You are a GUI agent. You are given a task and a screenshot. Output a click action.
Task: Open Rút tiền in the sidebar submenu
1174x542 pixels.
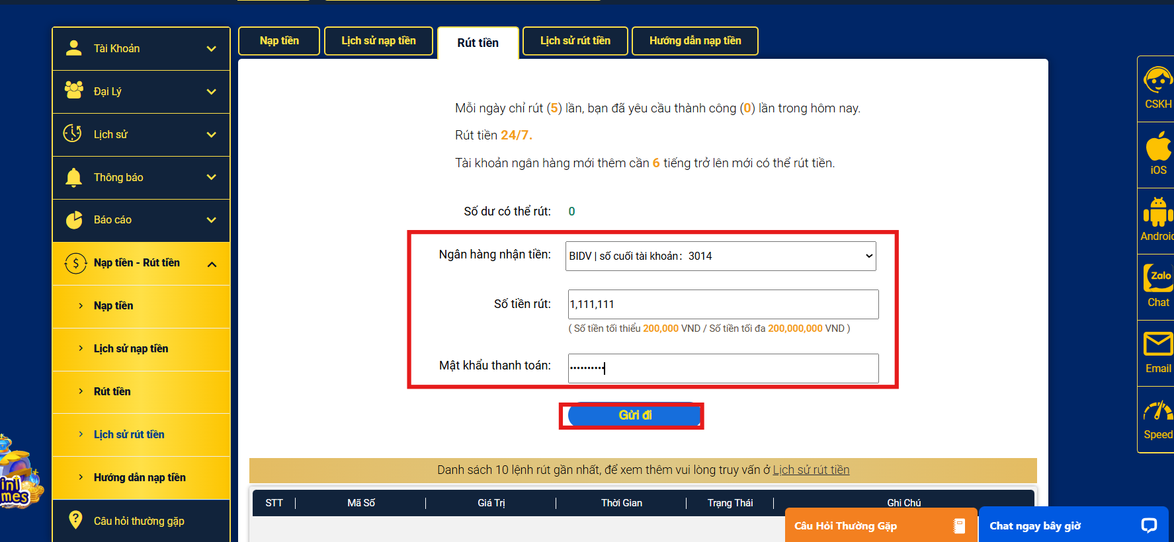click(x=141, y=392)
